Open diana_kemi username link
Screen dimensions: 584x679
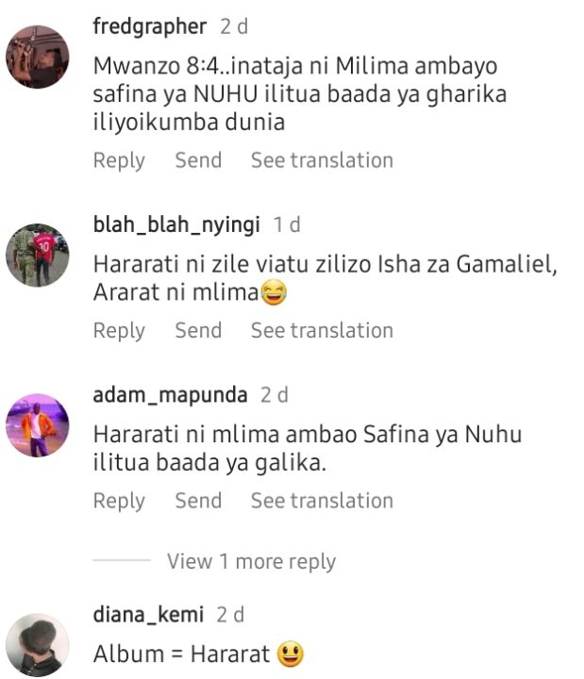point(148,615)
